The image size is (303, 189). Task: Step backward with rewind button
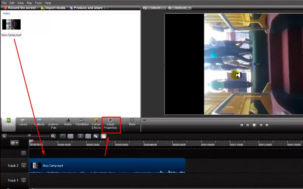[248, 125]
